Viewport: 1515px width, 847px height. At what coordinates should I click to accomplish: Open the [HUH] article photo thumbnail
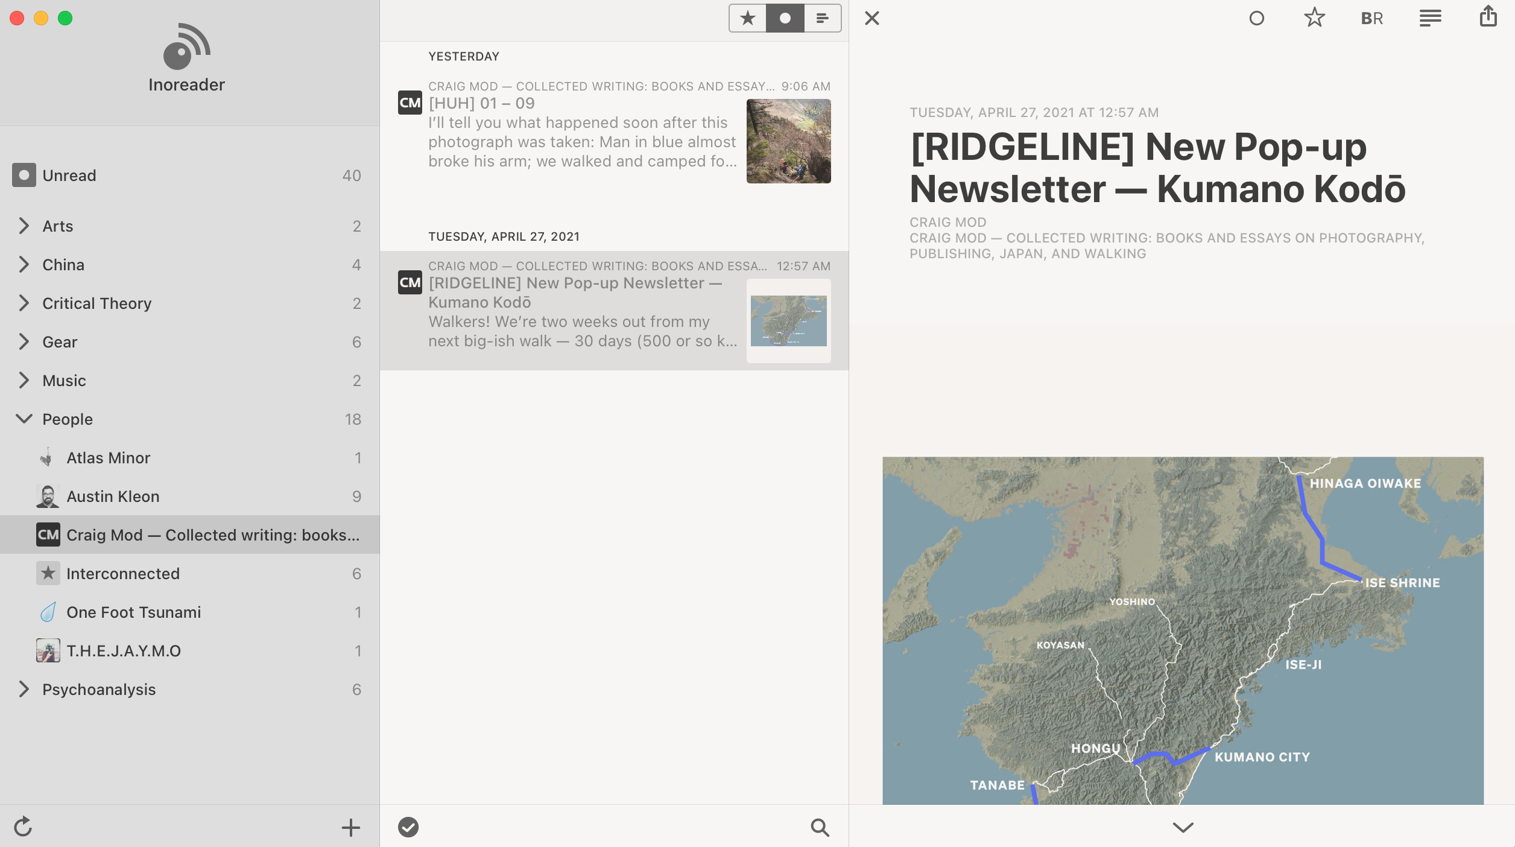(x=788, y=141)
